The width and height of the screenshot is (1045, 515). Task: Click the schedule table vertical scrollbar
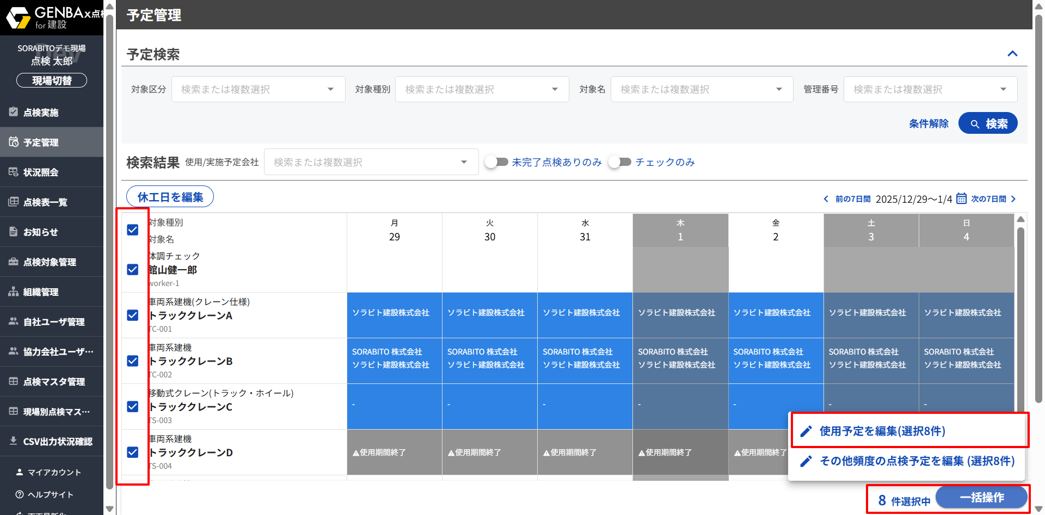click(x=1021, y=315)
